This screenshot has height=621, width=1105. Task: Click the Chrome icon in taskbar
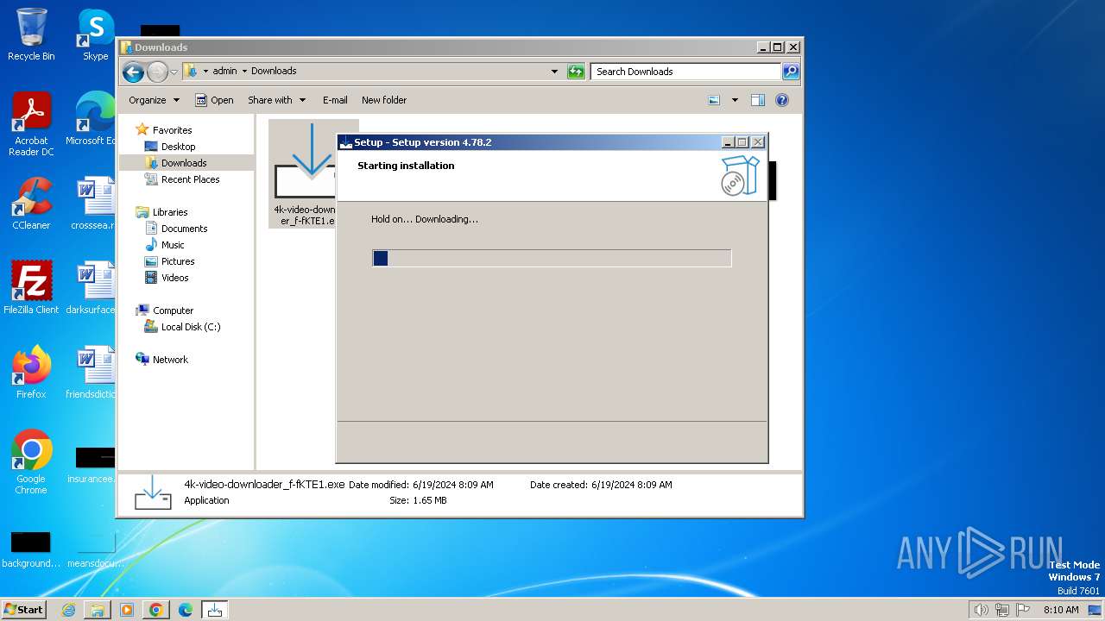156,610
